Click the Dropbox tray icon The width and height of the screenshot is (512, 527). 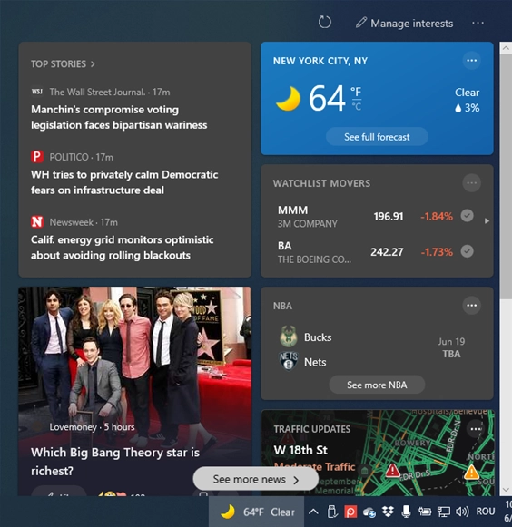click(388, 512)
